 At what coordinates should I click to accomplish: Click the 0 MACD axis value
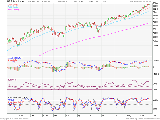pyautogui.click(x=154, y=67)
